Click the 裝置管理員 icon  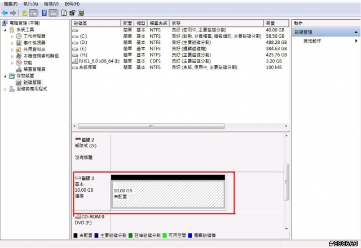pos(19,69)
